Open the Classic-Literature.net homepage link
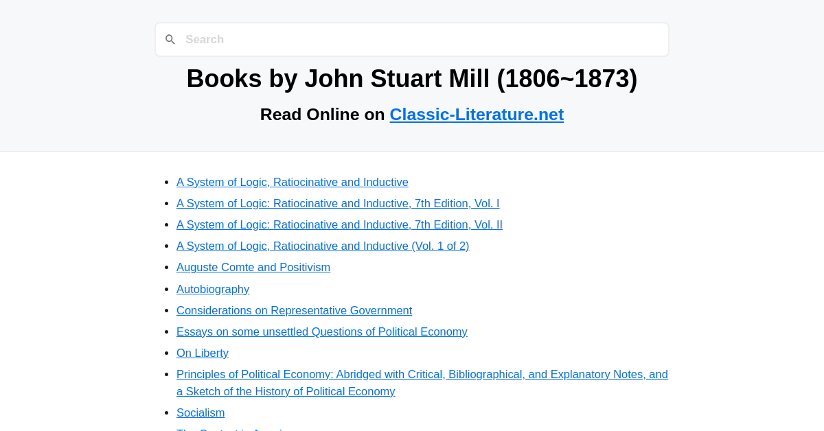The width and height of the screenshot is (824, 431). point(477,114)
